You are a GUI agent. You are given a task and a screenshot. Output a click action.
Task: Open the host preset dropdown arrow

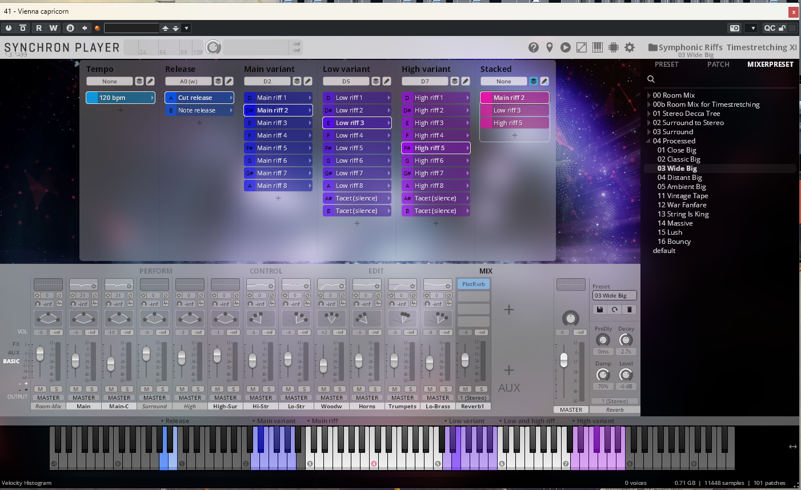tap(187, 28)
